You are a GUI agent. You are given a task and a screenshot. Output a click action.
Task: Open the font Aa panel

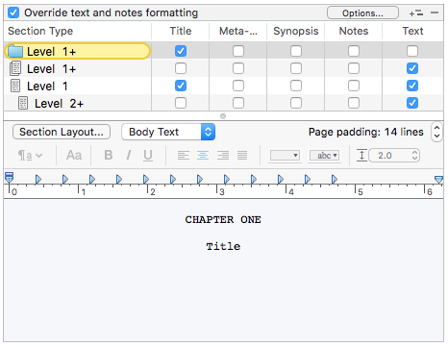[x=74, y=156]
